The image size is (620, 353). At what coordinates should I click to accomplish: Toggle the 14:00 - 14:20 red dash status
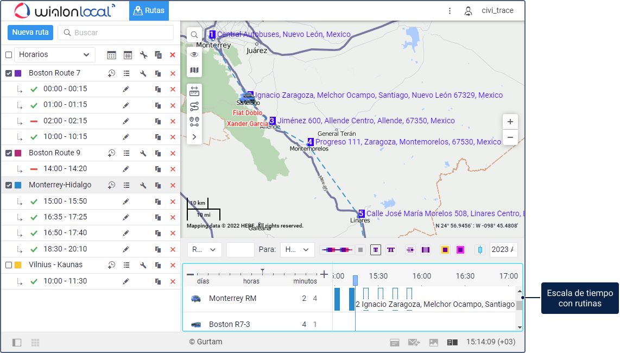pos(34,169)
